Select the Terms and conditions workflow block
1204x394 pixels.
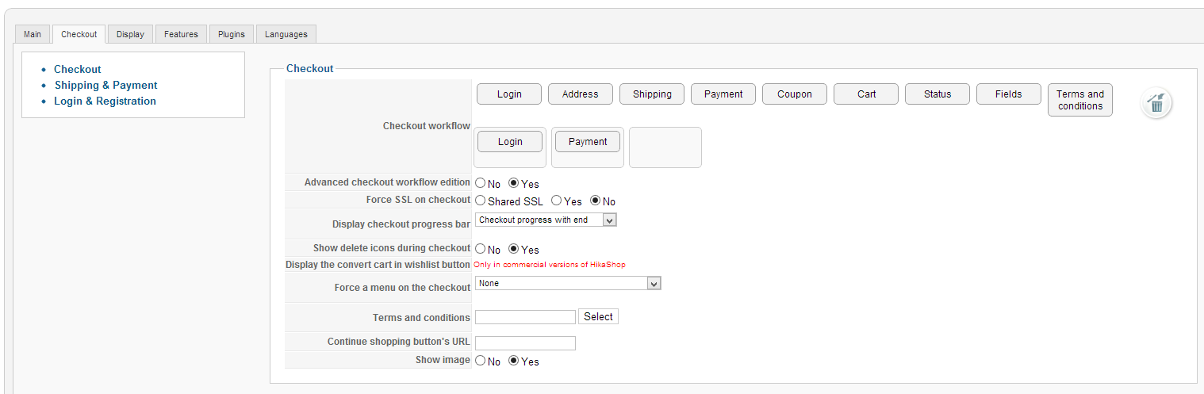[1079, 100]
